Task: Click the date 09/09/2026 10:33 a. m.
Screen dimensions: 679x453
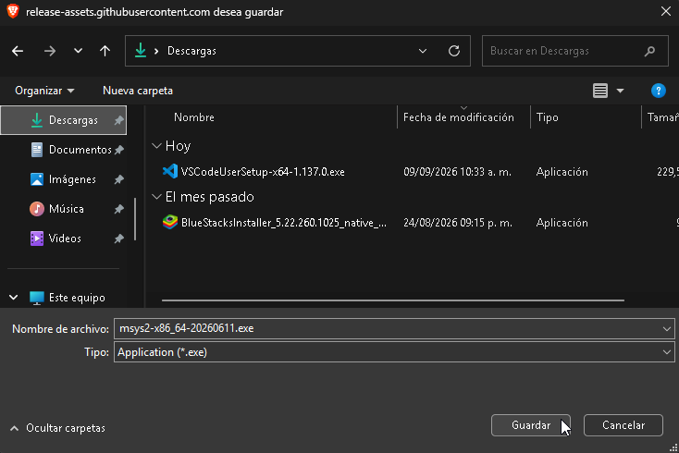Action: [x=457, y=172]
